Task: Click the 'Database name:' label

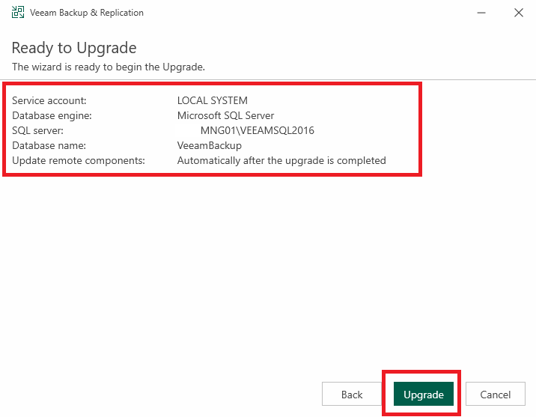Action: [x=49, y=145]
